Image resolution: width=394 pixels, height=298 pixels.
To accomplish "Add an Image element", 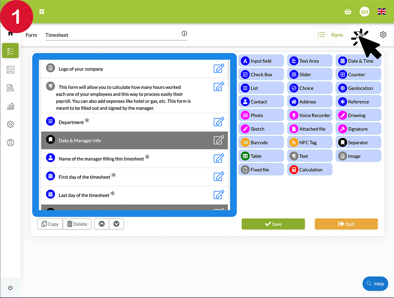I will (x=358, y=156).
